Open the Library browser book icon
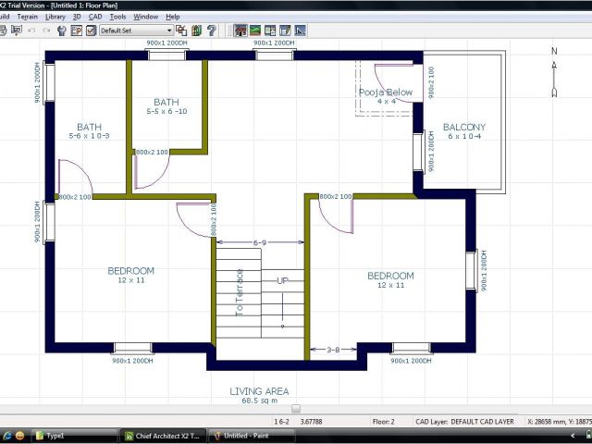Viewport: 592px width, 444px height. click(x=196, y=31)
